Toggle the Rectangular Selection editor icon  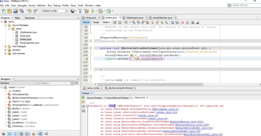click(152, 22)
